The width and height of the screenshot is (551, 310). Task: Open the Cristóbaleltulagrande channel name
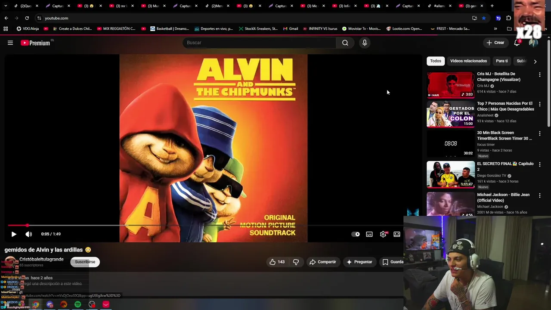point(41,259)
